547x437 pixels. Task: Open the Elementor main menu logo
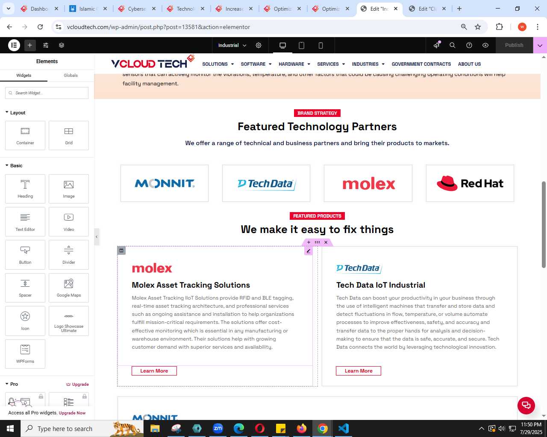pyautogui.click(x=14, y=45)
